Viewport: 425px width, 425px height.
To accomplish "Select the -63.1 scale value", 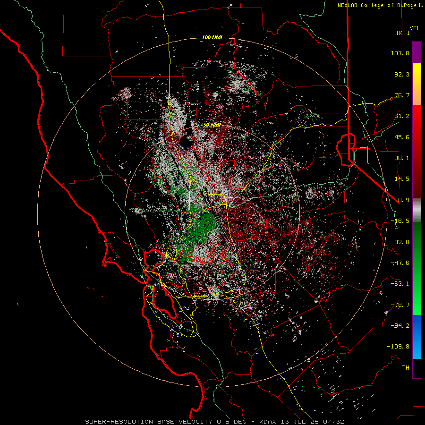I will (x=400, y=284).
